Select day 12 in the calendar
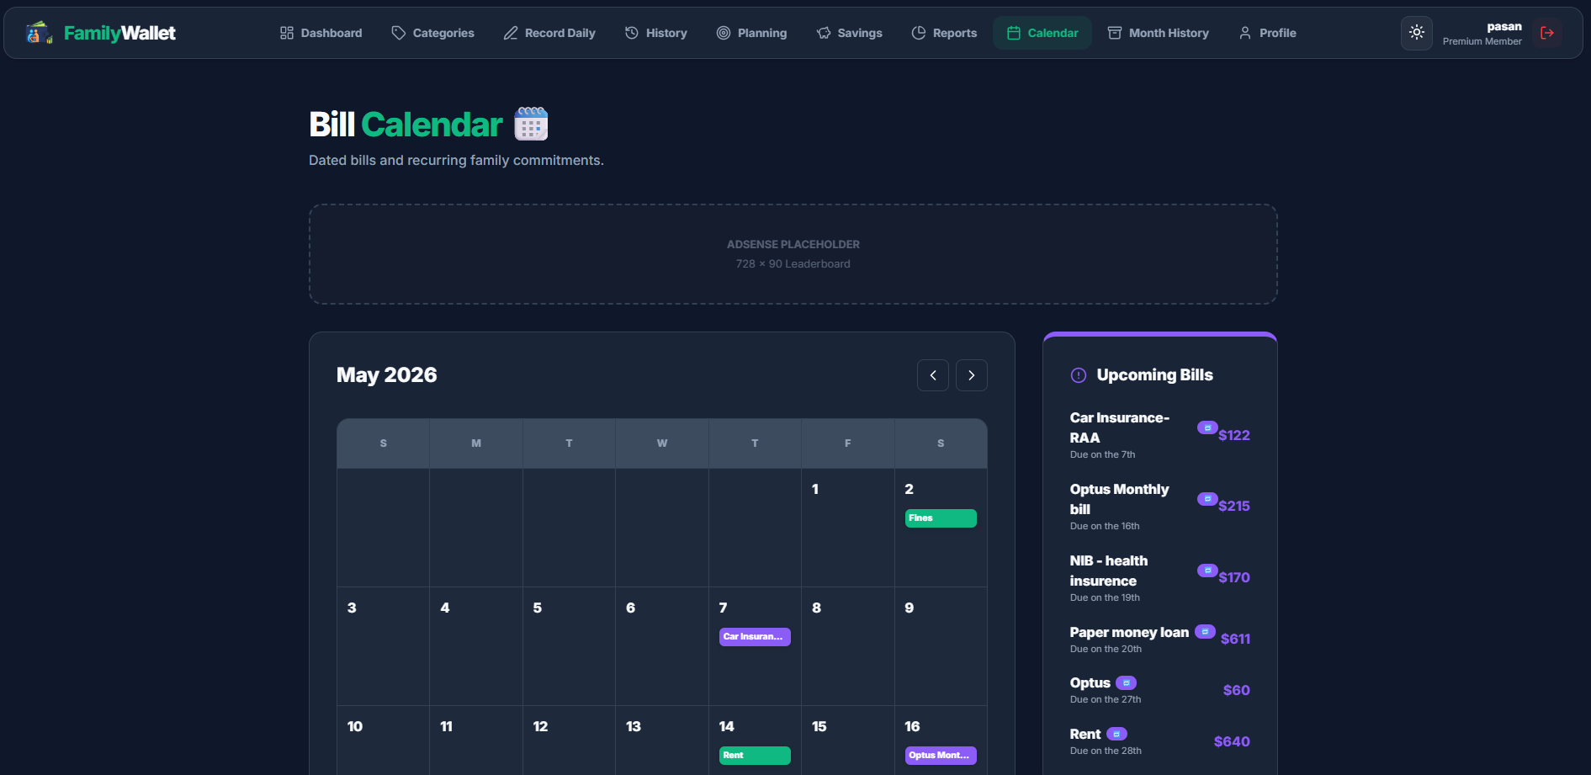This screenshot has height=775, width=1591. [x=569, y=740]
